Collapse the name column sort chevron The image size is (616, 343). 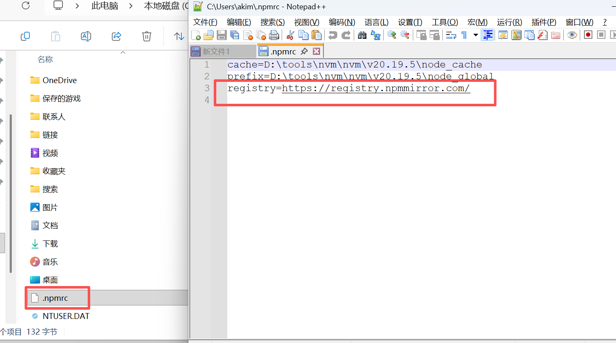click(x=123, y=53)
